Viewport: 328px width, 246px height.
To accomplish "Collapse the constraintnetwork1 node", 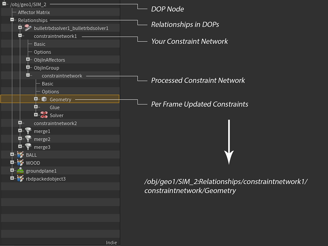I will click(20, 36).
